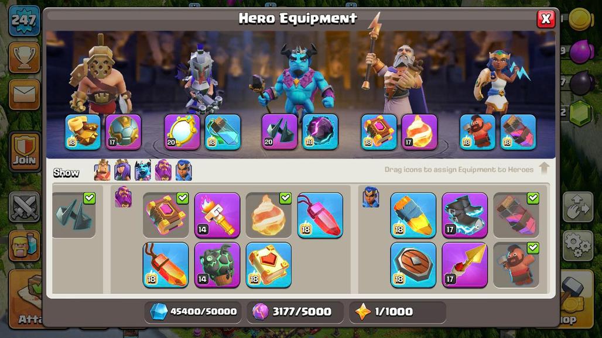Toggle the checked Eternal Tome equipment
602x338 pixels.
(x=166, y=215)
